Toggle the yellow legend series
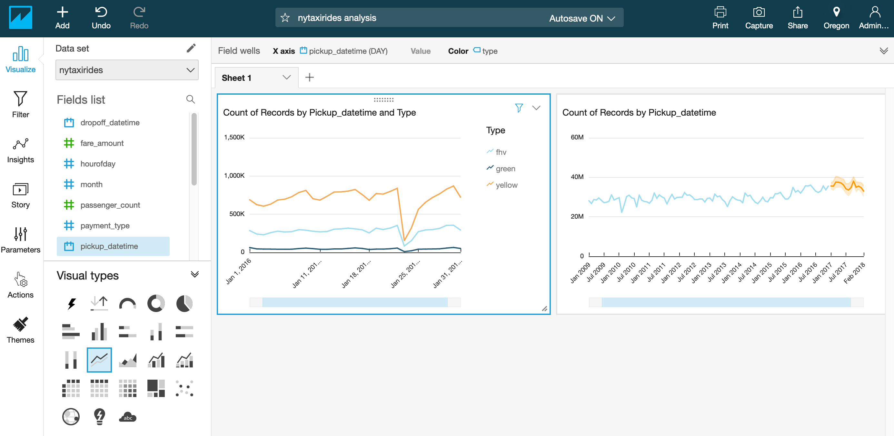Image resolution: width=894 pixels, height=436 pixels. [x=502, y=185]
